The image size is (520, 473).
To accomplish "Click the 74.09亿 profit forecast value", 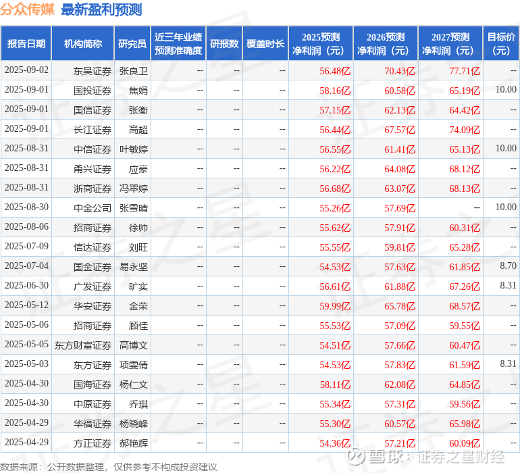I will point(465,130).
